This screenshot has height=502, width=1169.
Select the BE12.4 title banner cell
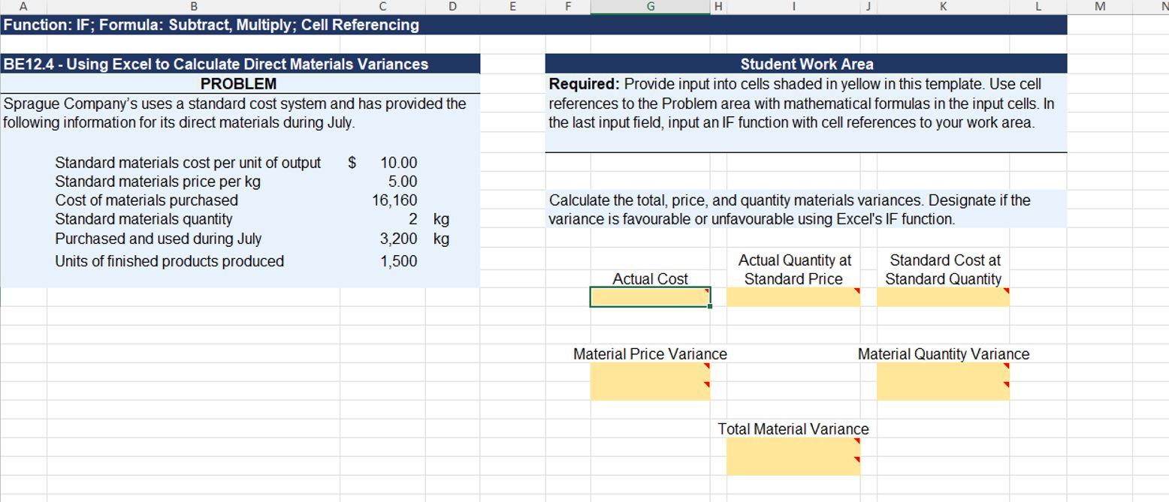tap(240, 64)
